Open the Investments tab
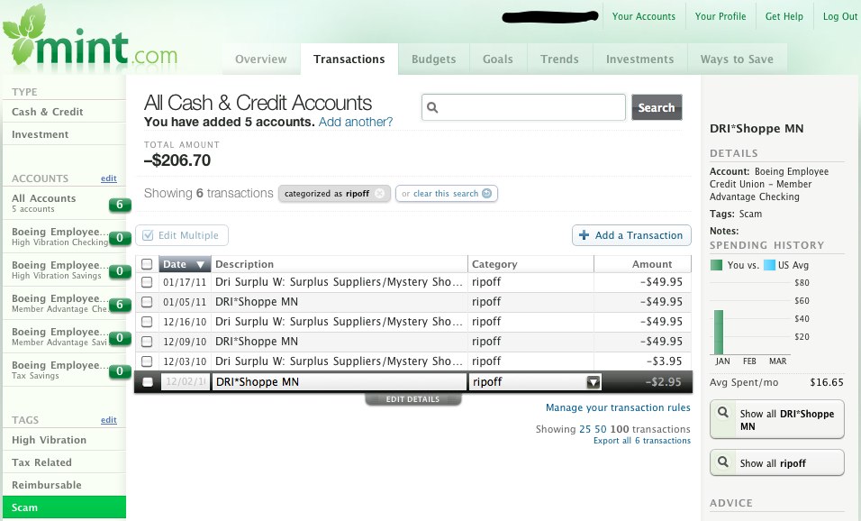 639,59
